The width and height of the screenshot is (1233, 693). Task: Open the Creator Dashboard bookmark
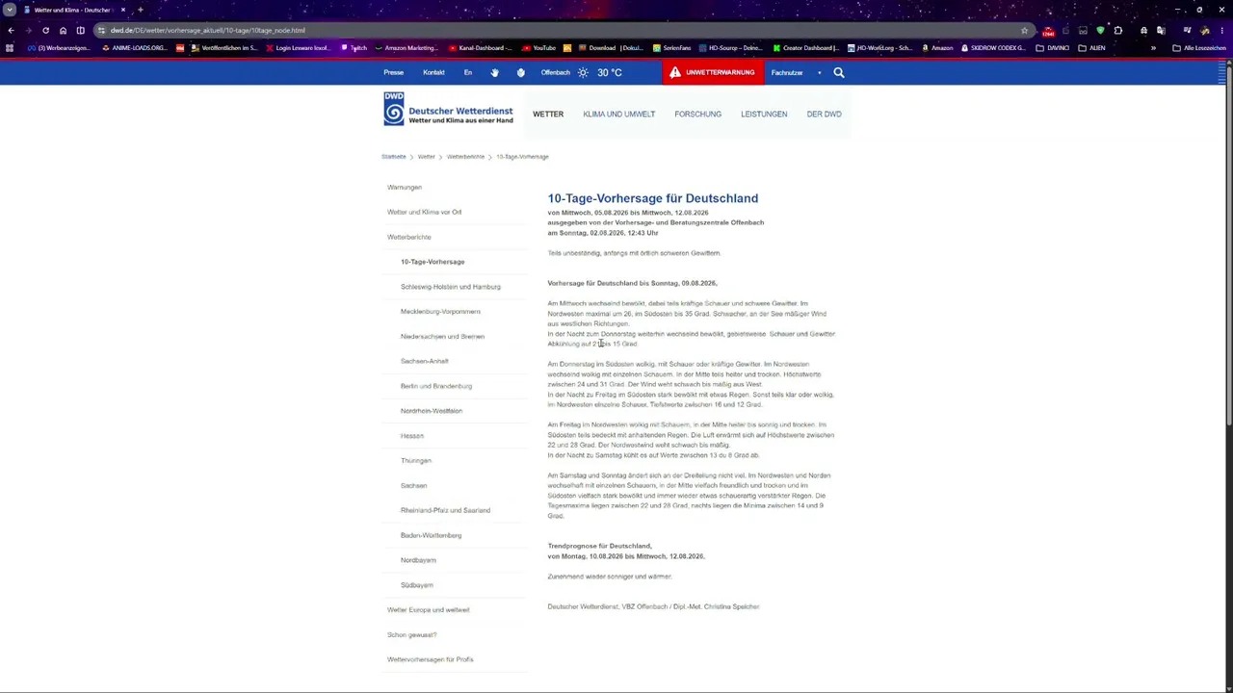coord(805,48)
